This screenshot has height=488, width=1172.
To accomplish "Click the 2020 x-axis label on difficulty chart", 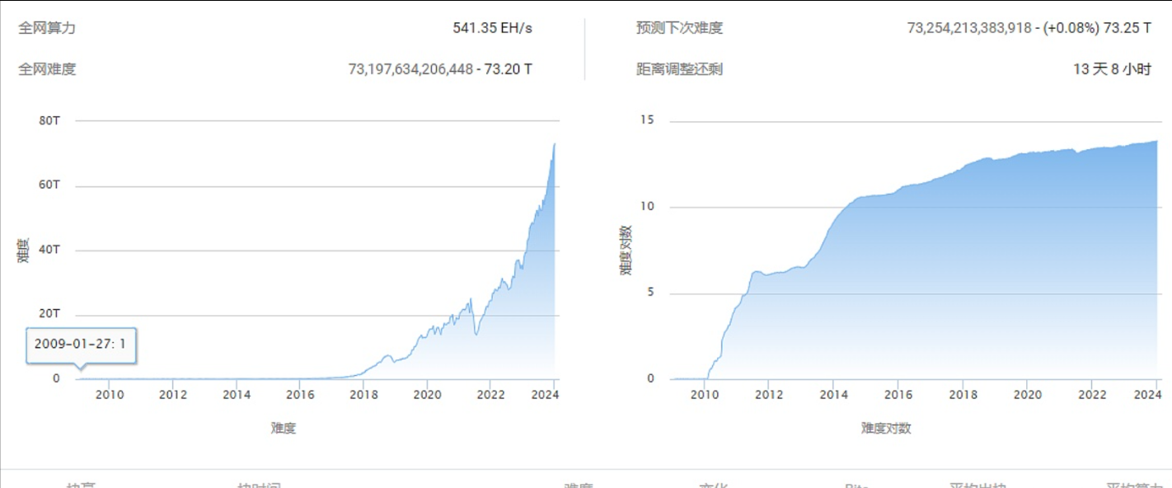I will (x=427, y=395).
